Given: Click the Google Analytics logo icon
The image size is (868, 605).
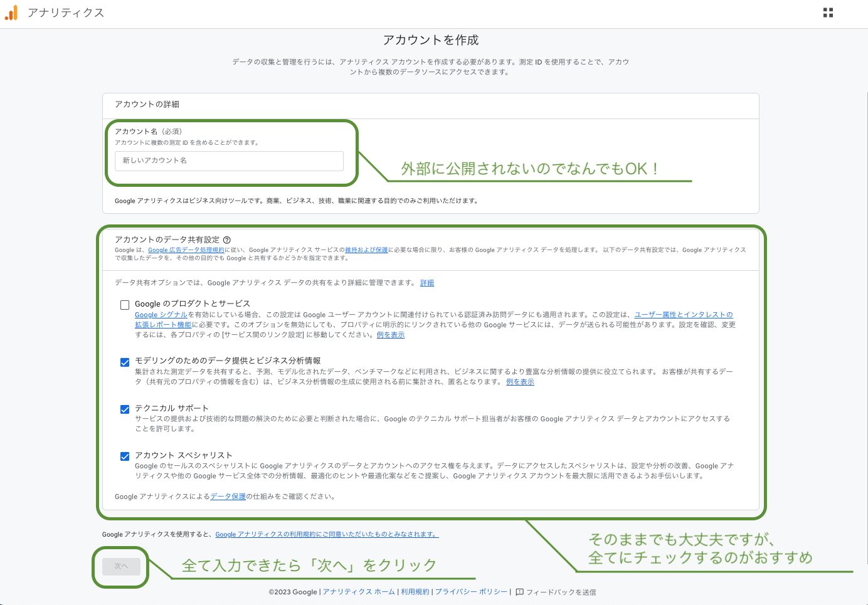Looking at the screenshot, I should click(x=11, y=13).
